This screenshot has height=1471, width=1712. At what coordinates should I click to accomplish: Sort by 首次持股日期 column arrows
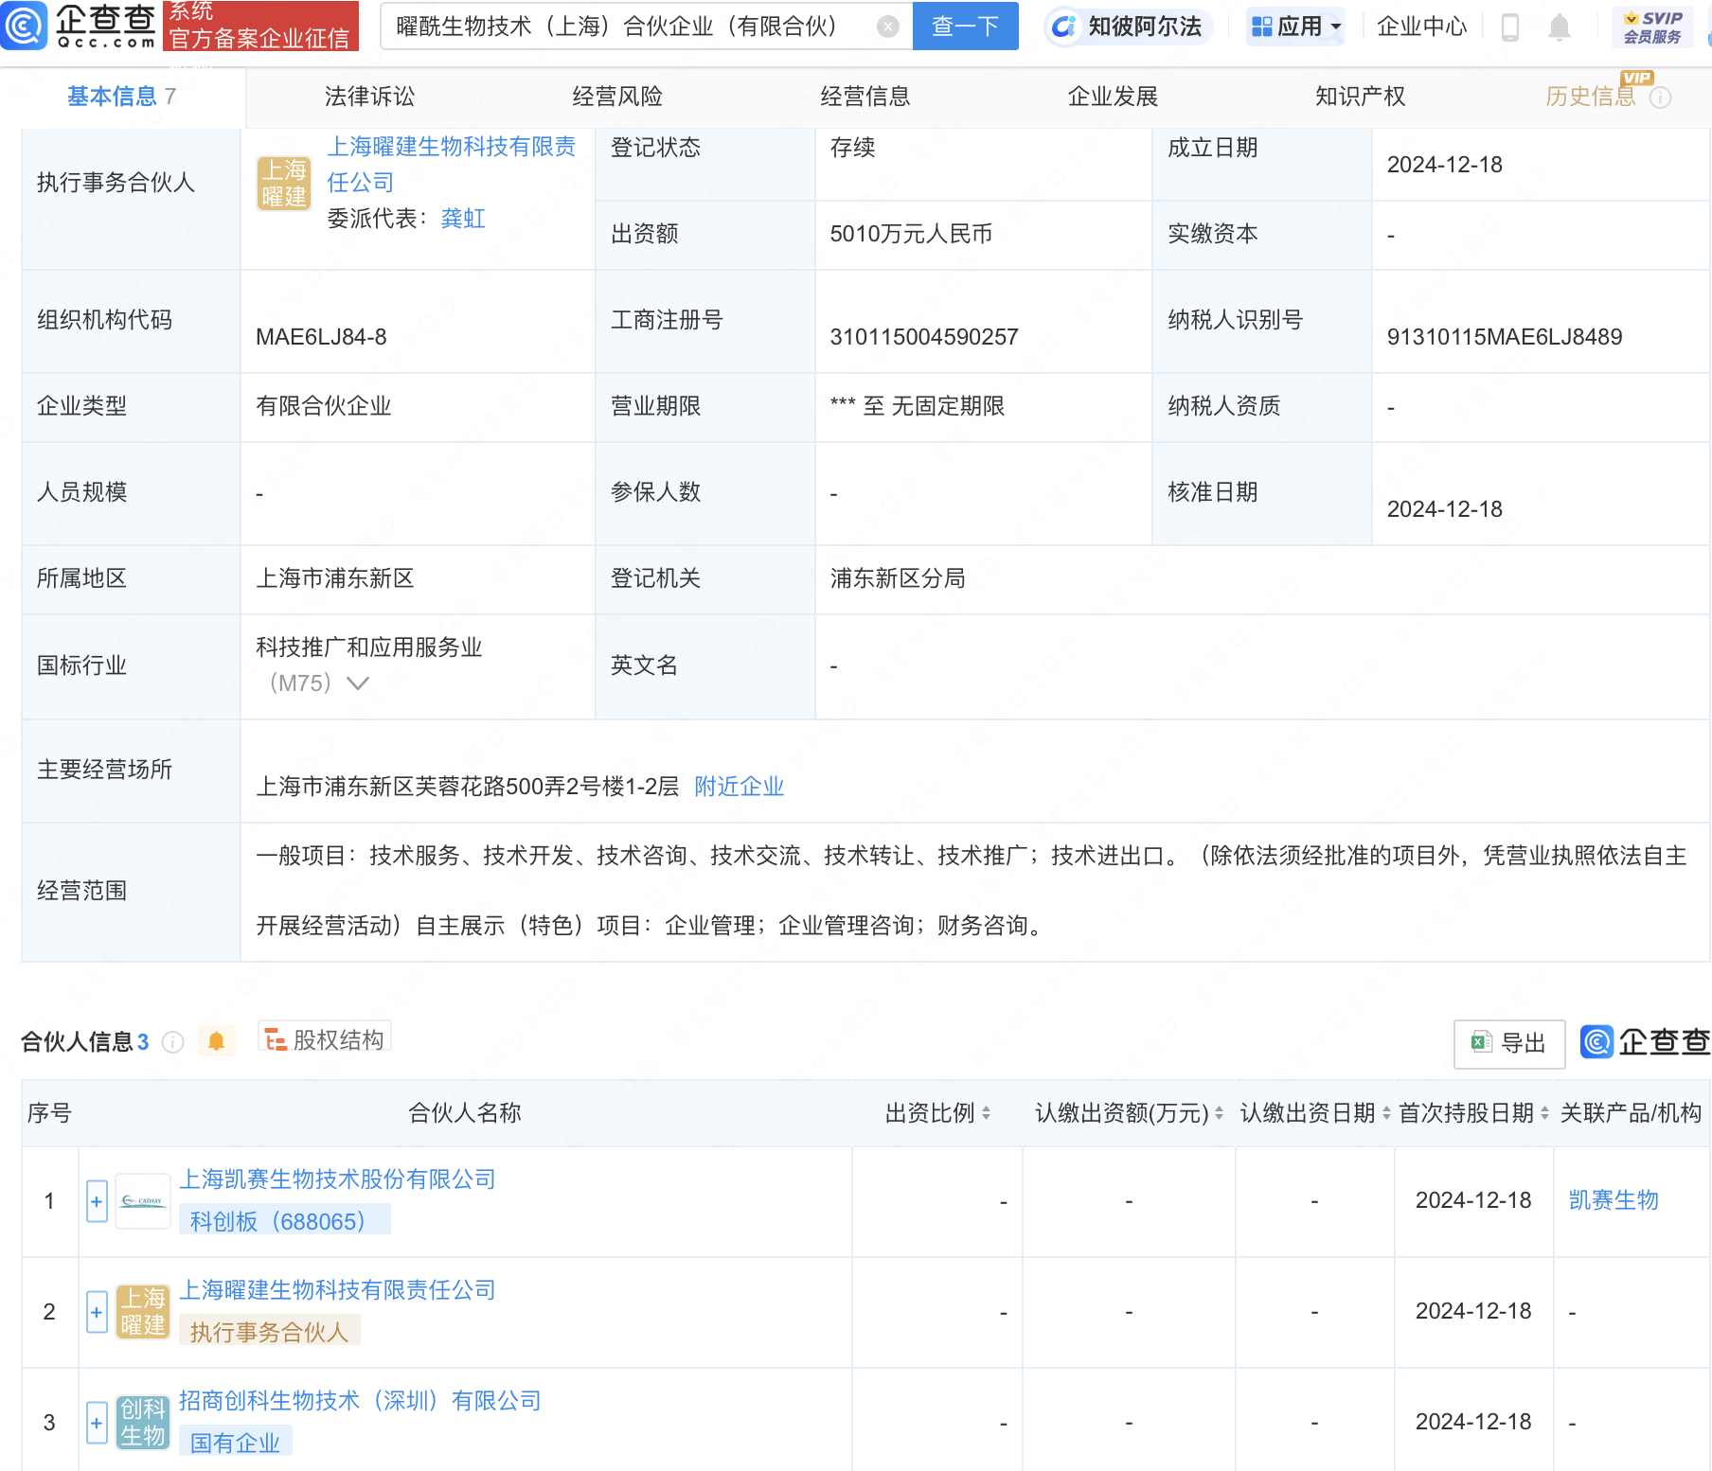[x=1544, y=1113]
